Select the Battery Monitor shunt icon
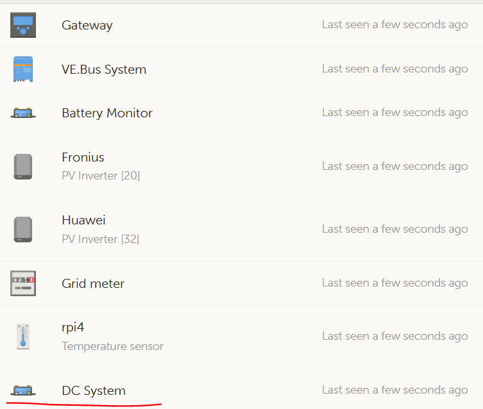 [23, 113]
